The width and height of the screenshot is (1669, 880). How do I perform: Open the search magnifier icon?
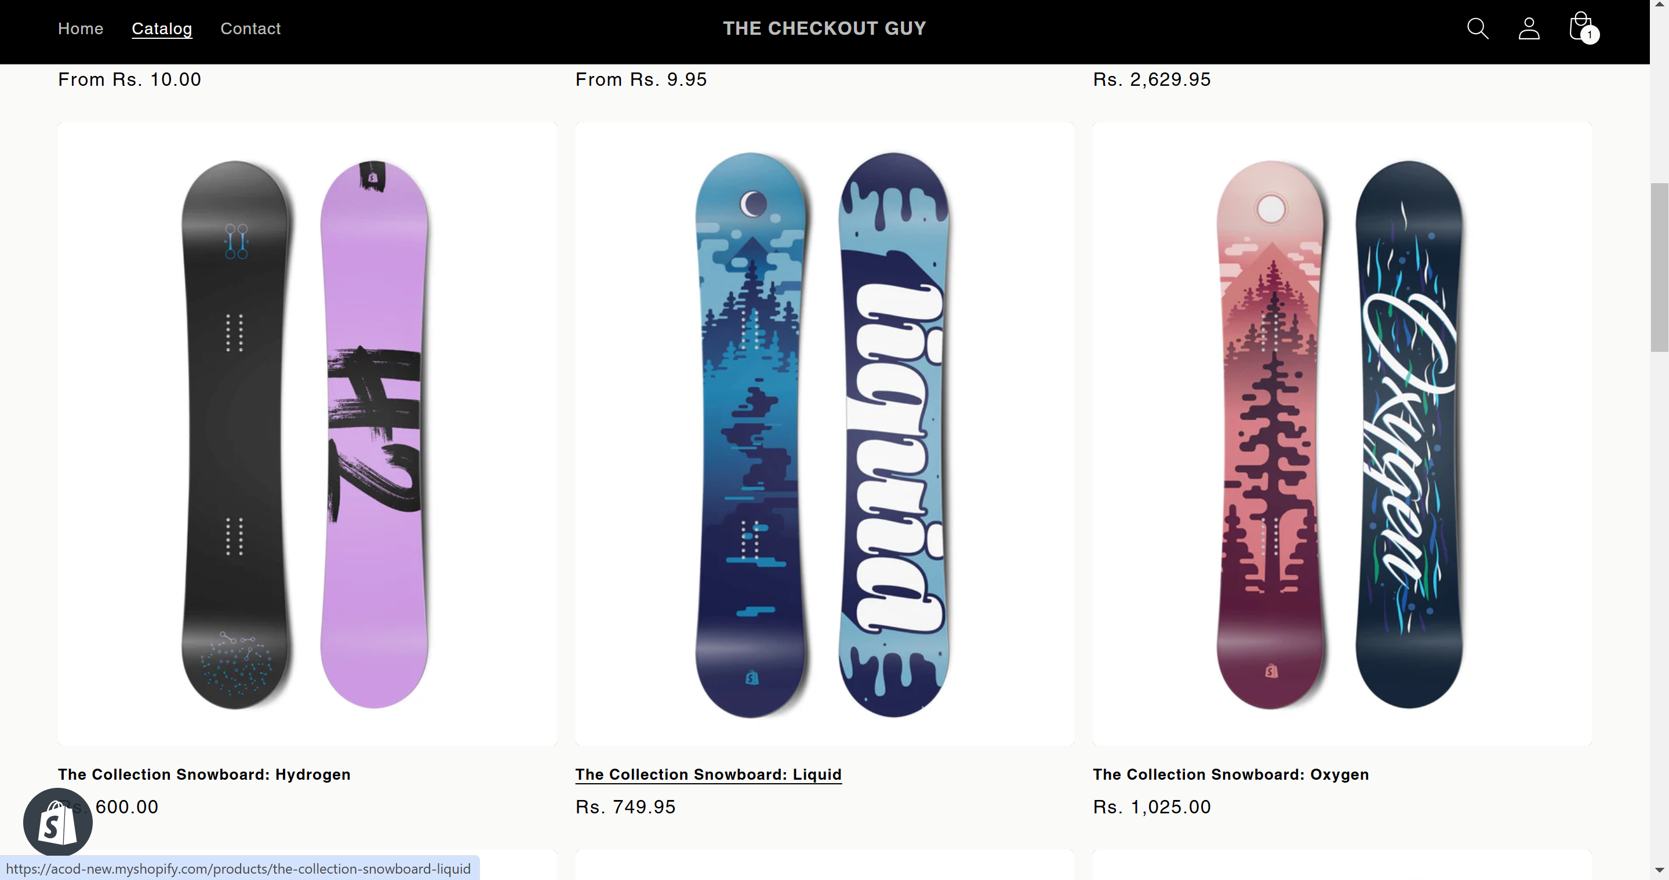point(1477,28)
